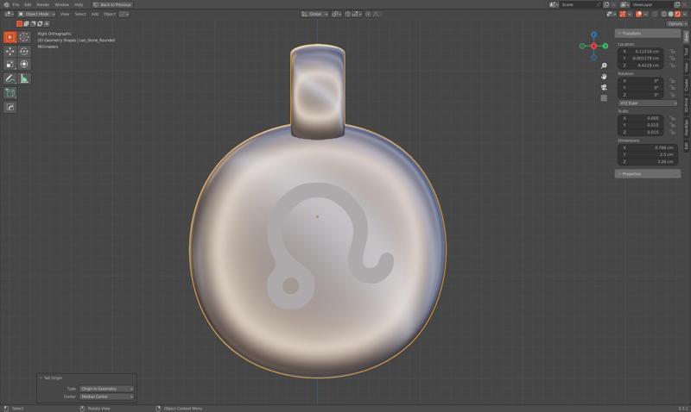The width and height of the screenshot is (691, 412).
Task: Click the Intersect selection mode icon
Action: (x=47, y=24)
